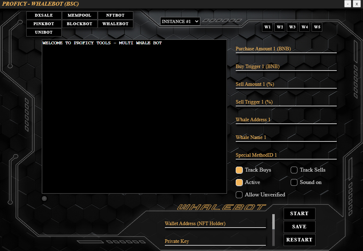Click the round status indicator below console
Screen dimensions: 363x251
(x=44, y=199)
